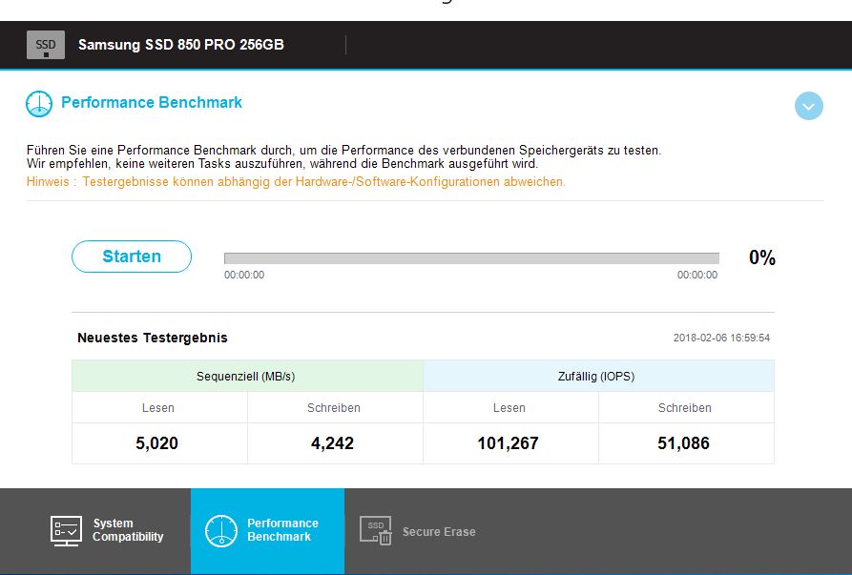Open the Secure Erase tab

point(417,531)
